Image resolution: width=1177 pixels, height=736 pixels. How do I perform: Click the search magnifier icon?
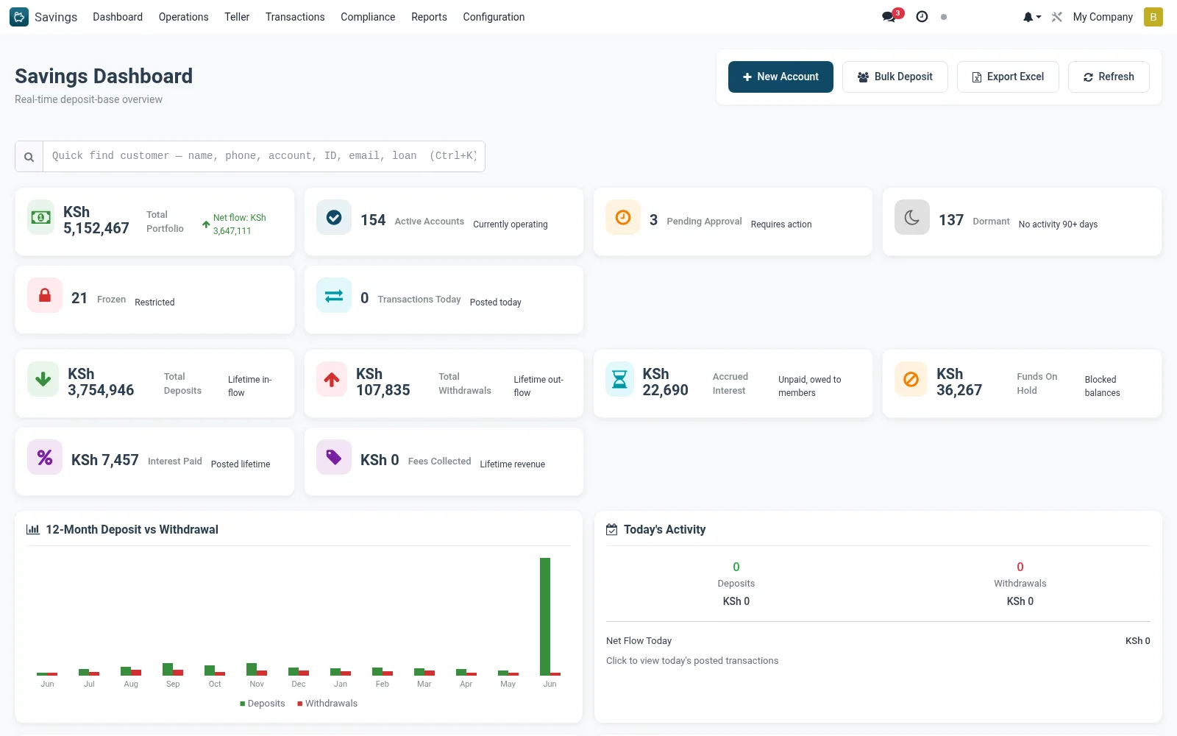pos(29,157)
